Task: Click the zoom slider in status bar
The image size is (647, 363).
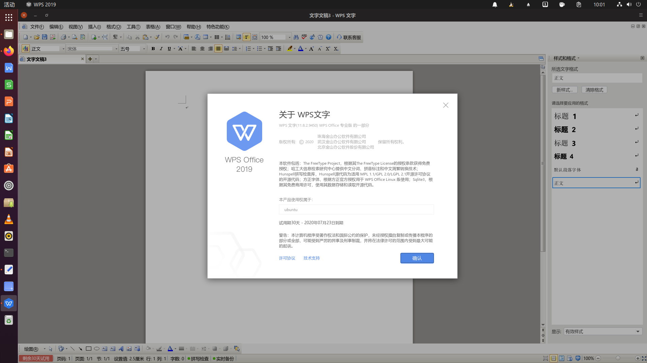Action: coord(618,358)
